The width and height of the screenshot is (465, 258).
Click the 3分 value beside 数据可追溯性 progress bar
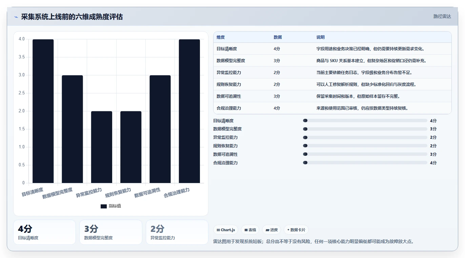click(433, 154)
